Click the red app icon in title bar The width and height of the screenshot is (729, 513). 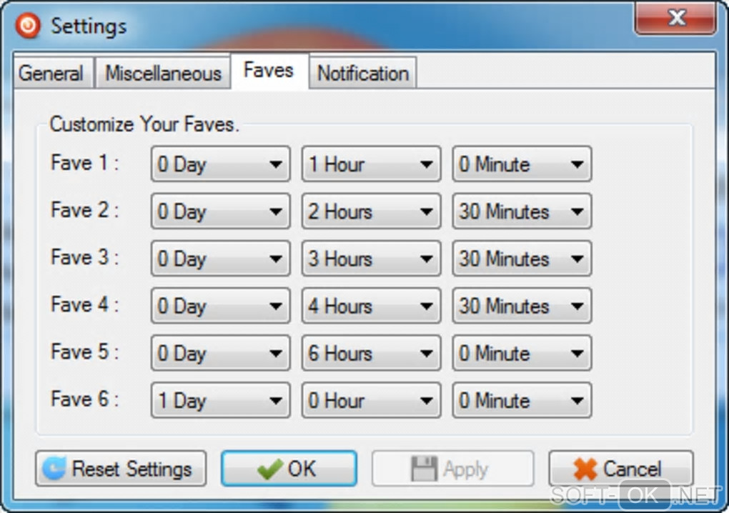(28, 26)
